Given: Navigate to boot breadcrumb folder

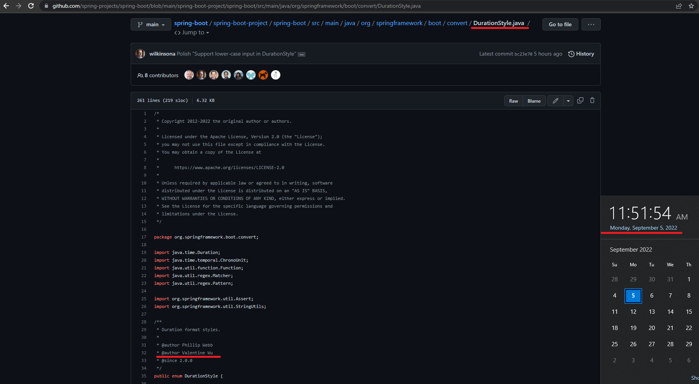Looking at the screenshot, I should pos(435,23).
